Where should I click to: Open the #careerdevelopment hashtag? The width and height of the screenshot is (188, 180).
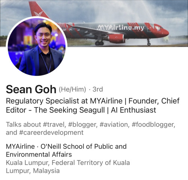[51, 133]
